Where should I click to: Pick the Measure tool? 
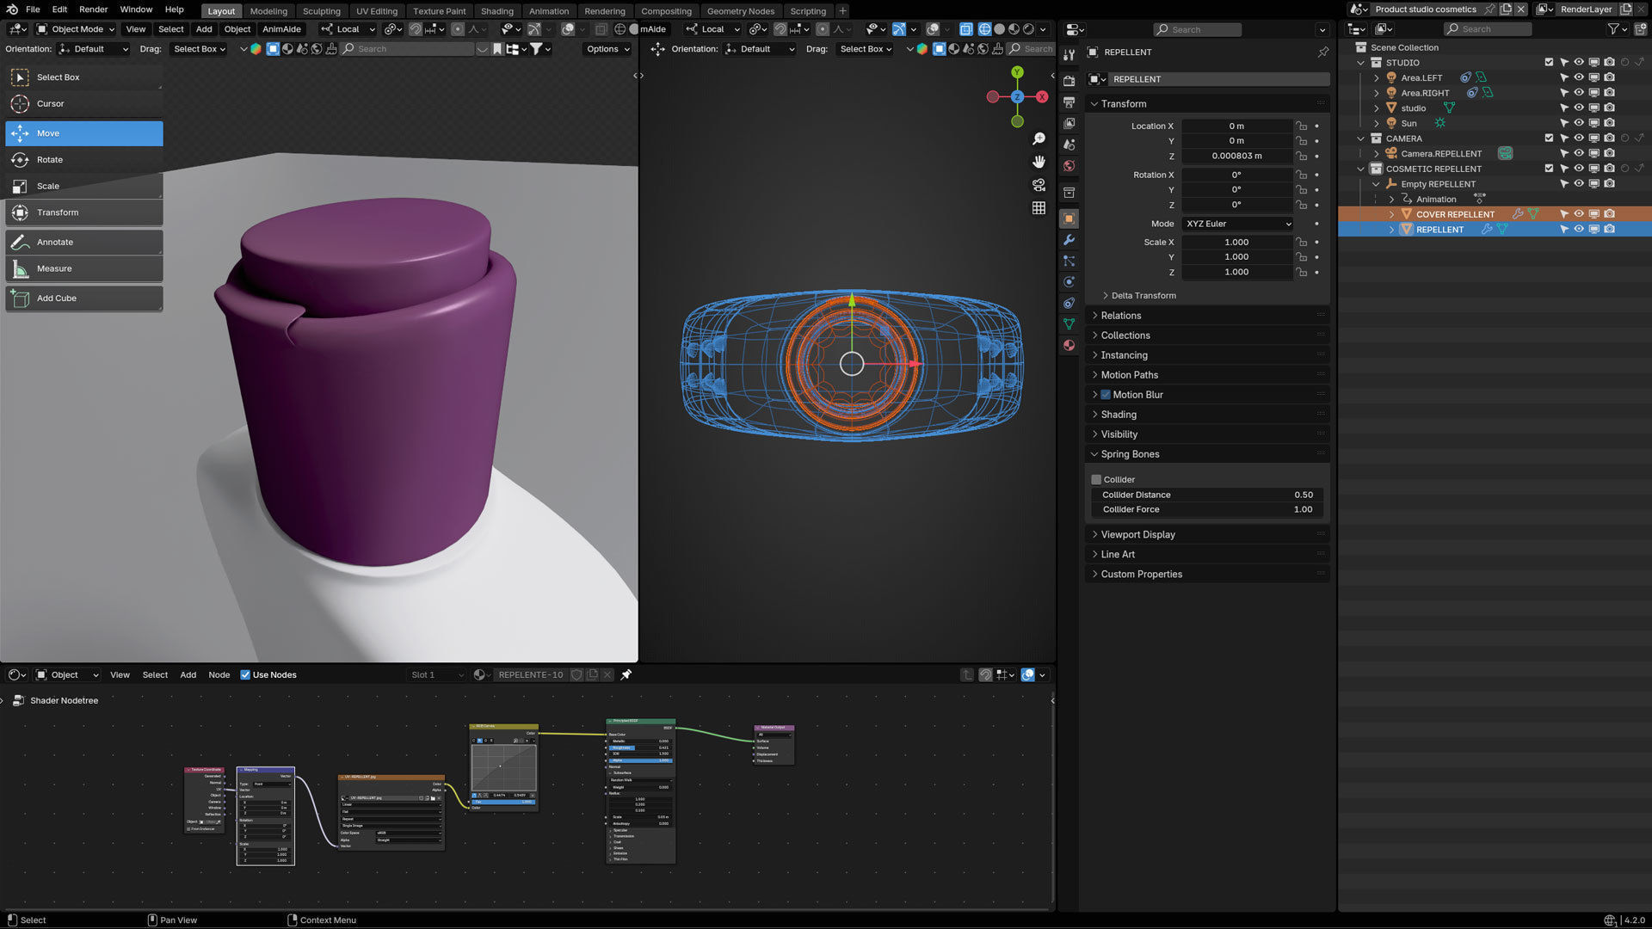[x=83, y=269]
